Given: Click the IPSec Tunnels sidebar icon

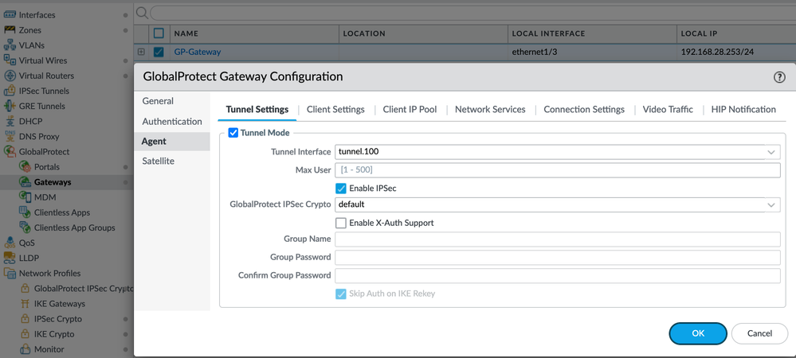Looking at the screenshot, I should [10, 91].
